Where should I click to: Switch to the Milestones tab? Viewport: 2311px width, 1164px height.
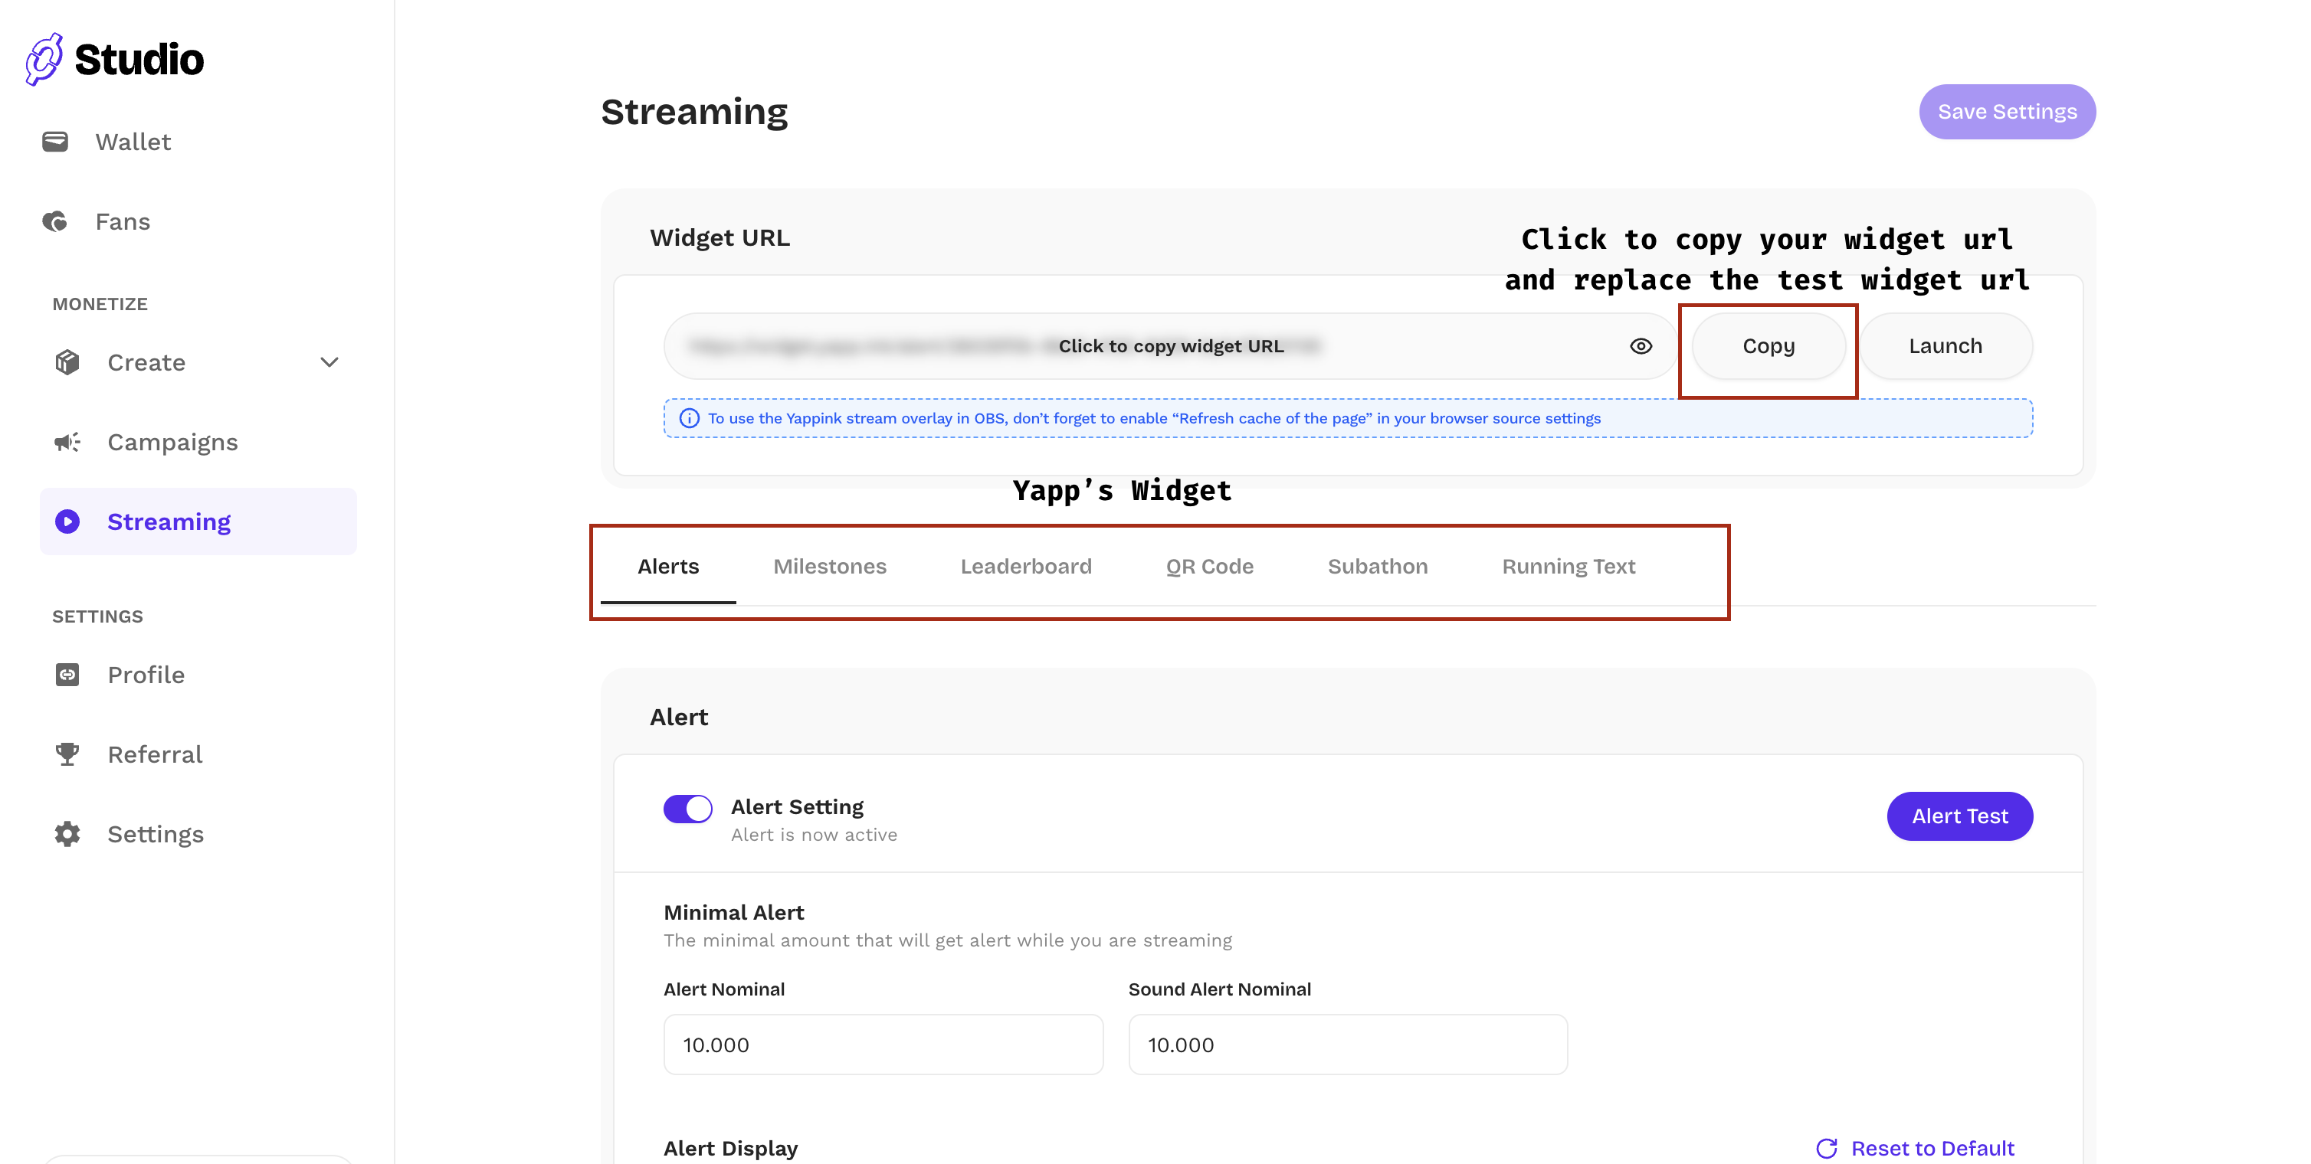click(x=829, y=567)
